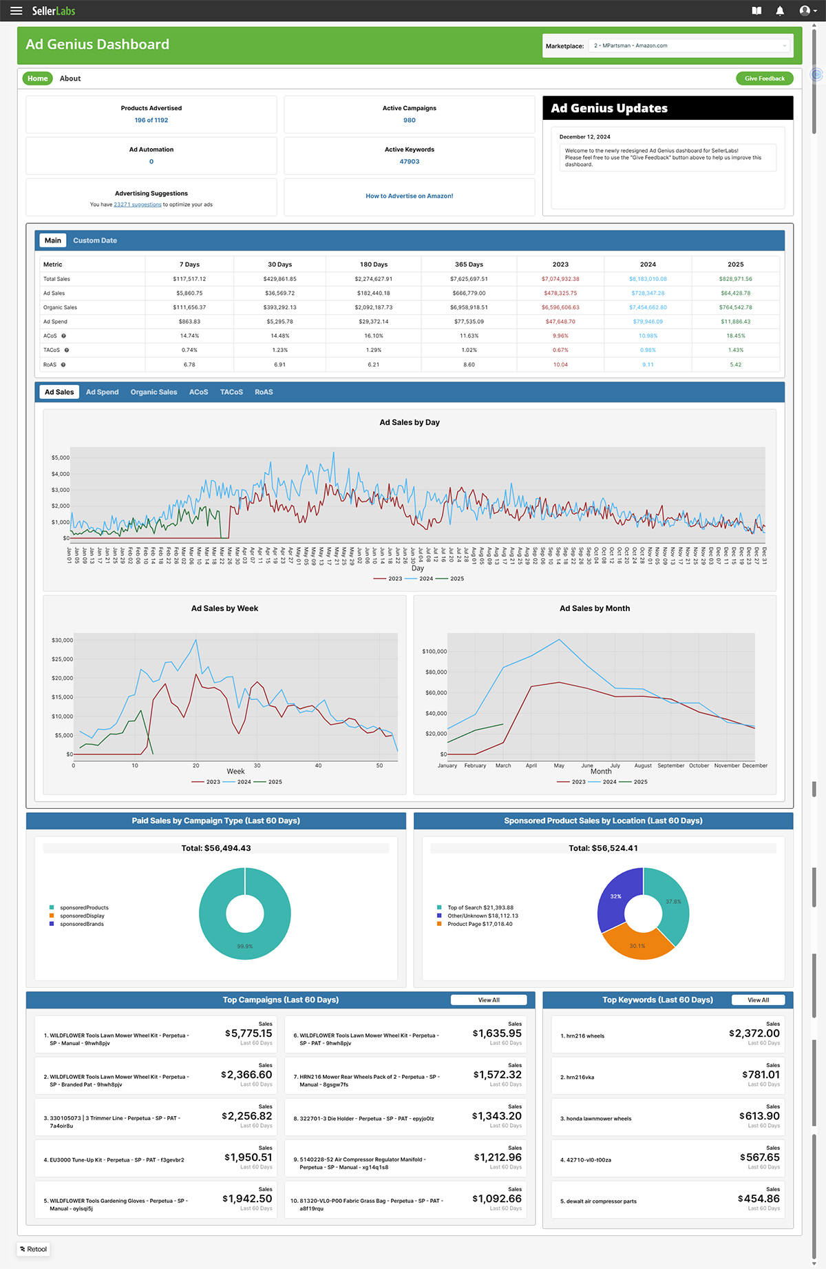The width and height of the screenshot is (826, 1269).
Task: Click the 32% purple pie slice
Action: 615,896
